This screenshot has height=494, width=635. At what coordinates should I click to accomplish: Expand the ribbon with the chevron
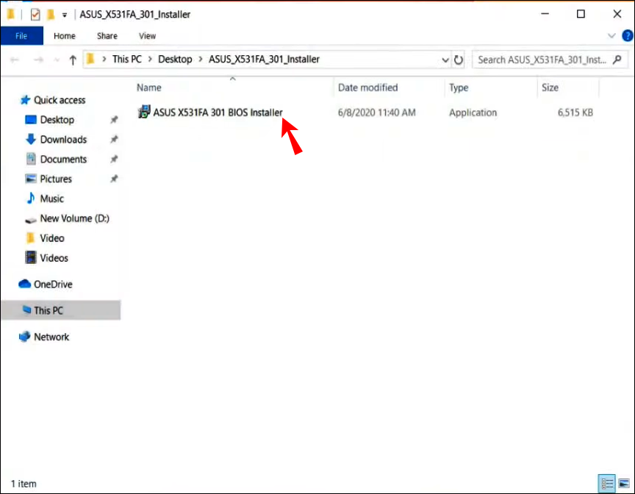tap(611, 36)
